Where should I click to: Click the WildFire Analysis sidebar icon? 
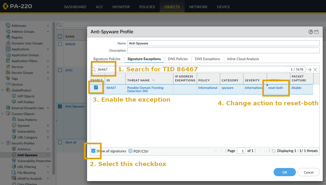pyautogui.click(x=14, y=178)
